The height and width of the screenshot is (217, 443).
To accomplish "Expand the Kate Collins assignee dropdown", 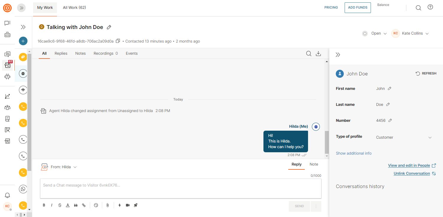I will pos(411,33).
